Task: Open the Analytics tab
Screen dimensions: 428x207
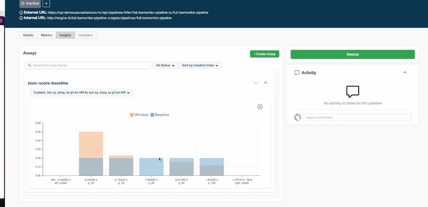Action: coord(85,35)
